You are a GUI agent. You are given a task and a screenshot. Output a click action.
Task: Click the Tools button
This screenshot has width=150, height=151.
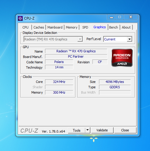[x=77, y=130]
